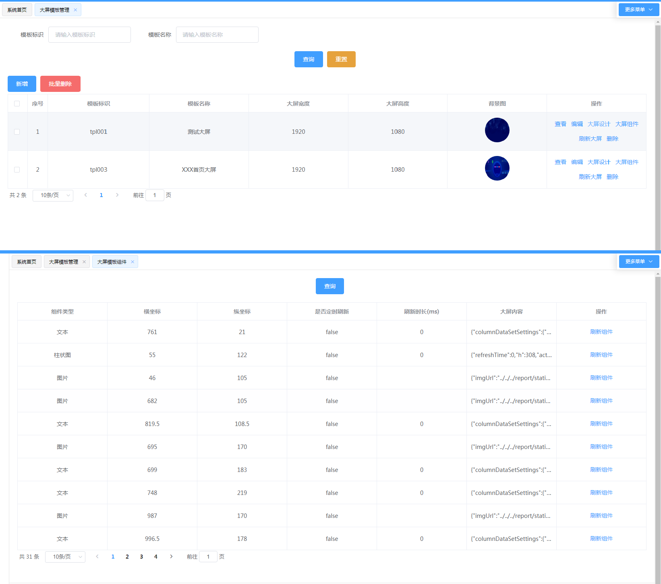Open 更多菜单 dropdown in lower window
Image resolution: width=661 pixels, height=584 pixels.
click(x=639, y=262)
